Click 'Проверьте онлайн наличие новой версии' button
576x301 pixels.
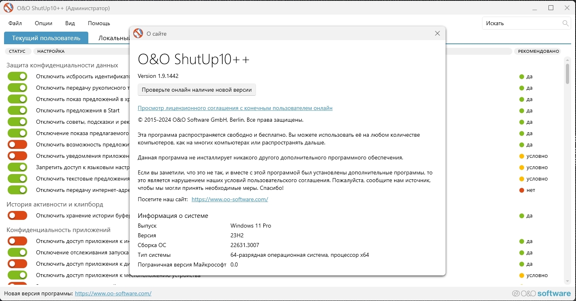coord(197,90)
